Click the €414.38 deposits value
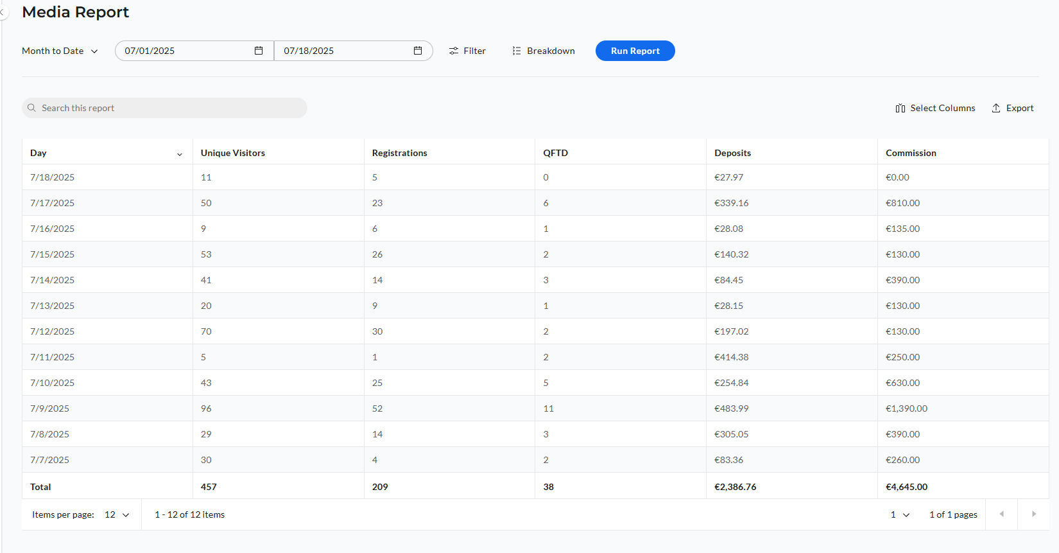Viewport: 1059px width, 553px height. pyautogui.click(x=731, y=357)
